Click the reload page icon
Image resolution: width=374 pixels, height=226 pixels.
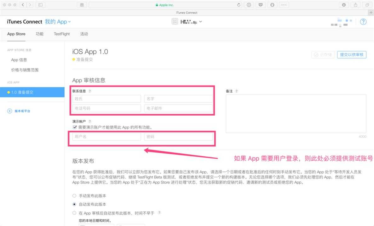(x=239, y=5)
